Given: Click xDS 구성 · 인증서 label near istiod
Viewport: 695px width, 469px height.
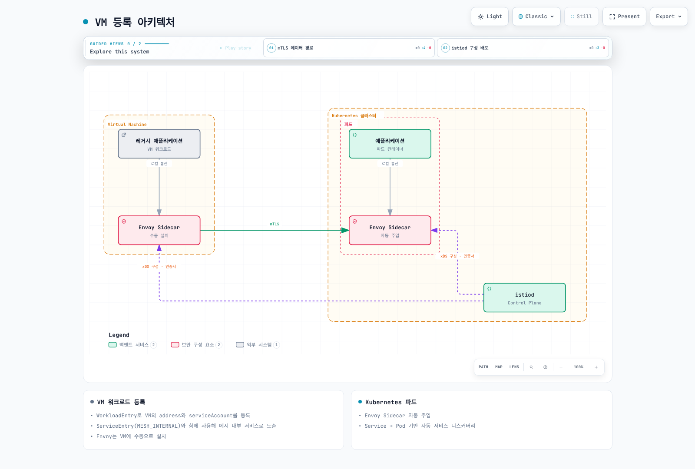Looking at the screenshot, I should 457,256.
